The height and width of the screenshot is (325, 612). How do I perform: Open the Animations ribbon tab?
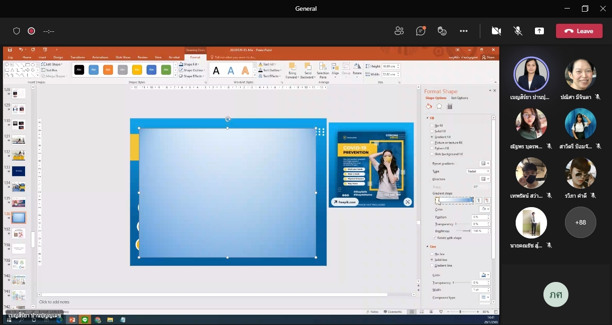point(100,57)
